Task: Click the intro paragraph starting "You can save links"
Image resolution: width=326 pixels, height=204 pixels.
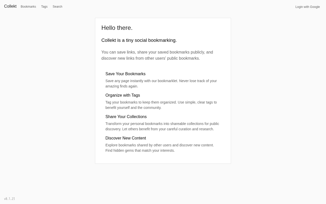Action: click(x=157, y=55)
